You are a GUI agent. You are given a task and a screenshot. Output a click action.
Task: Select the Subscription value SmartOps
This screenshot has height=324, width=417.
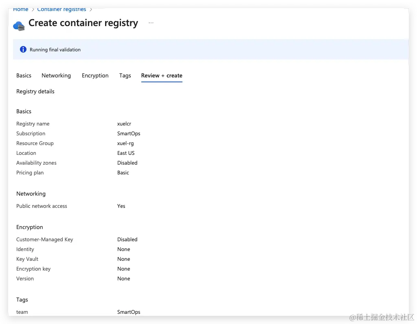click(129, 133)
